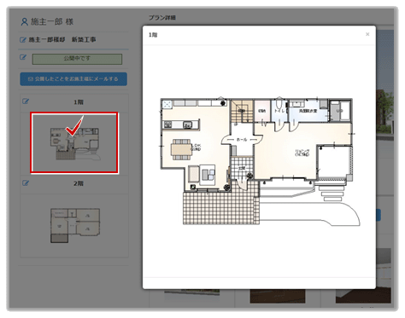This screenshot has width=405, height=318.
Task: Click the mail icon in the blue button
Action: (31, 79)
